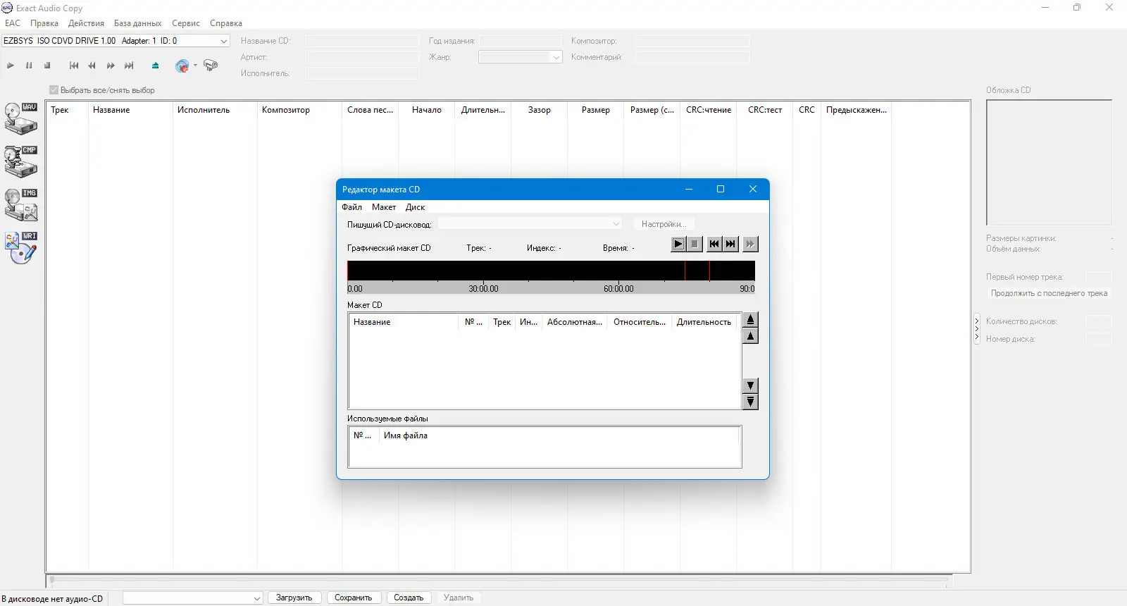1127x606 pixels.
Task: Click the Длительность column header in layout editor
Action: point(704,322)
